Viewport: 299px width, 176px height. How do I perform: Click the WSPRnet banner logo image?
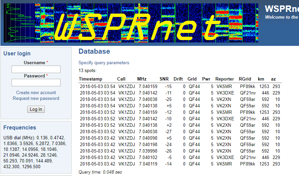tap(131, 23)
